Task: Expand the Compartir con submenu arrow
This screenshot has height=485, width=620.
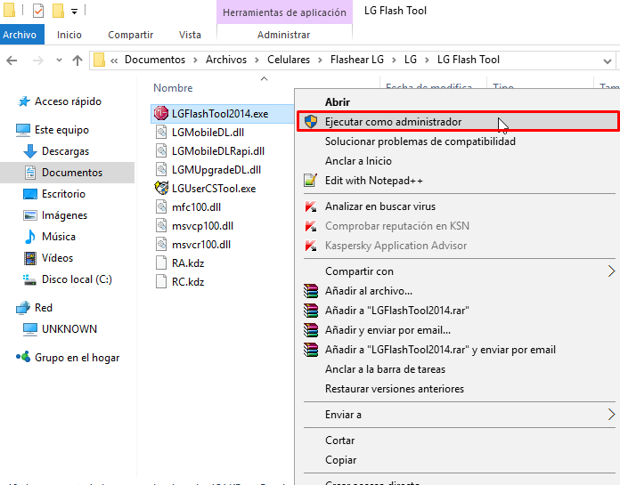Action: (x=611, y=271)
